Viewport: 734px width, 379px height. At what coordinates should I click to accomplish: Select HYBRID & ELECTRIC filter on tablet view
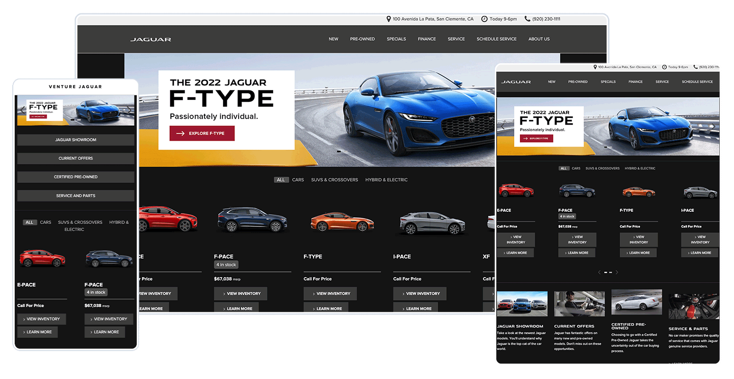tap(640, 168)
